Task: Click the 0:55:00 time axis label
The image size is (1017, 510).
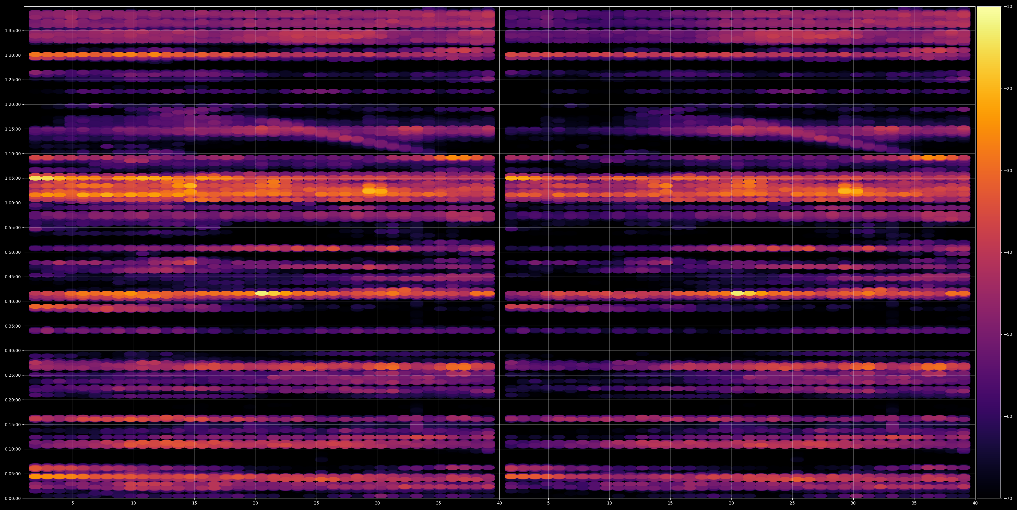Action: click(13, 228)
